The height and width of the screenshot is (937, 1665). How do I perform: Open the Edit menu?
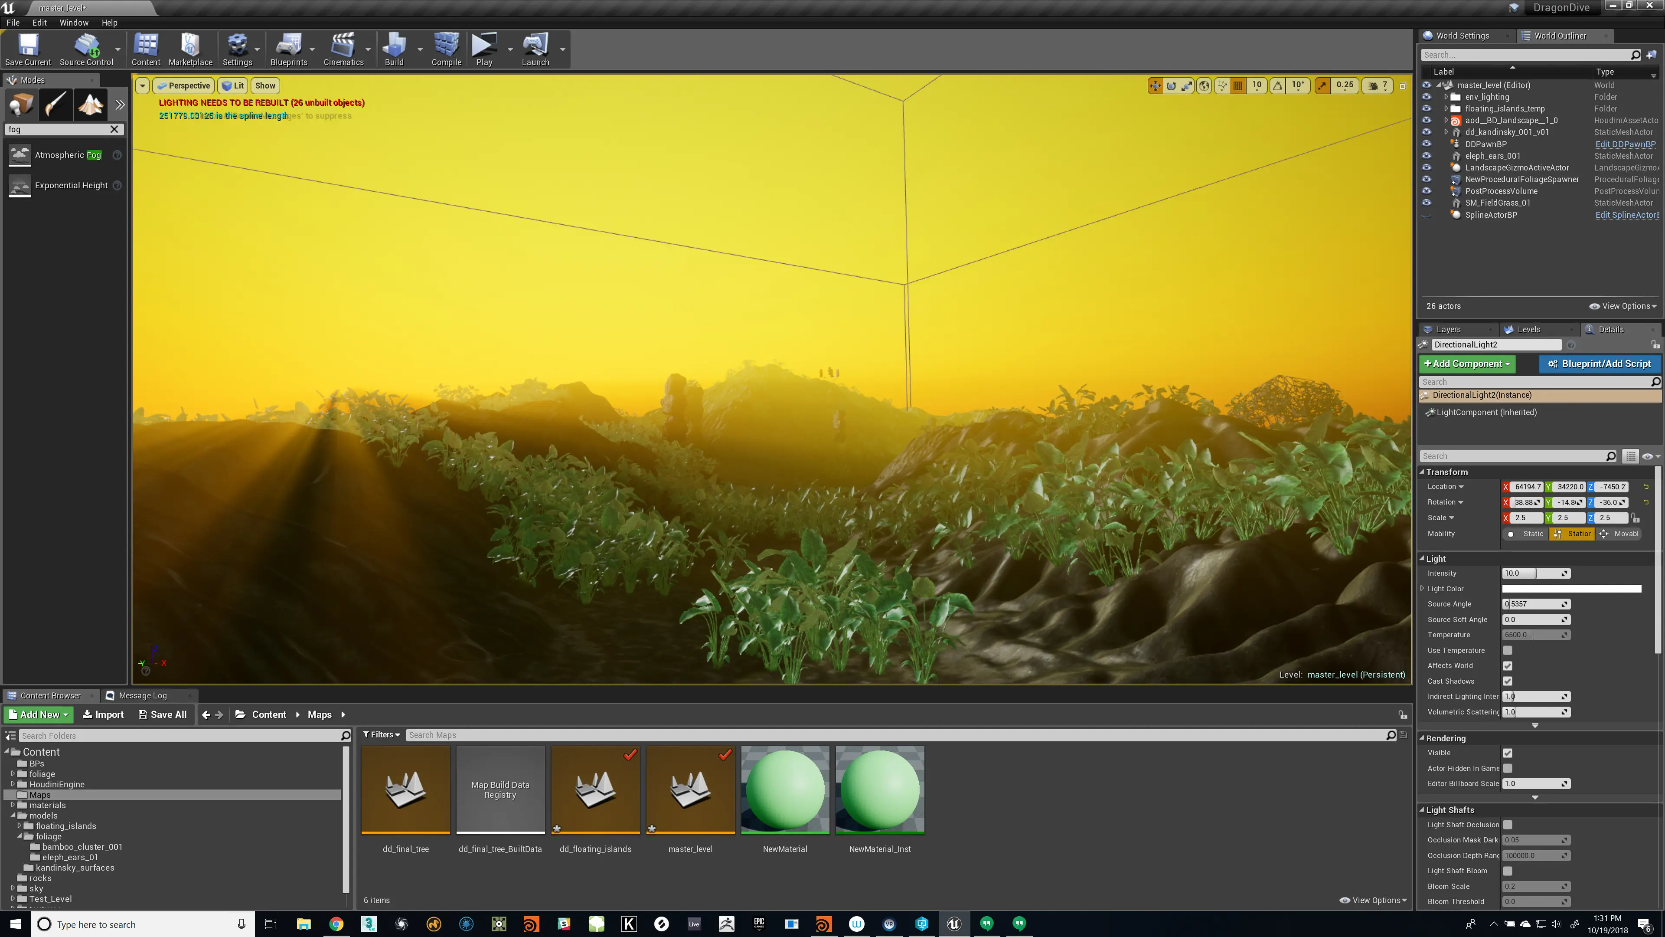[39, 22]
